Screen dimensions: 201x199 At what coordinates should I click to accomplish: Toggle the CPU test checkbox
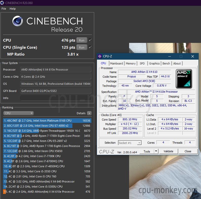point(90,40)
